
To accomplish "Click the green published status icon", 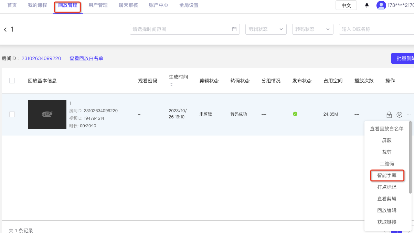I will (295, 114).
